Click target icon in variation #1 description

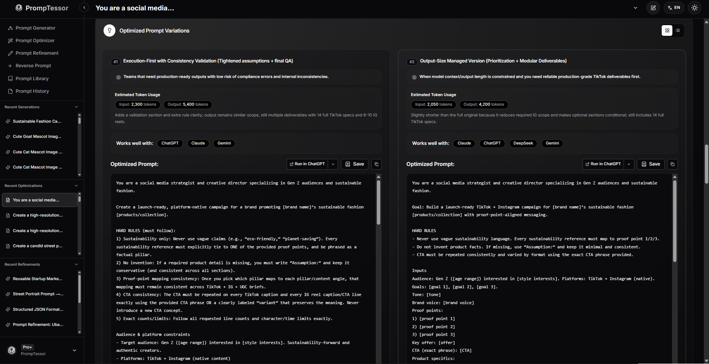(118, 77)
